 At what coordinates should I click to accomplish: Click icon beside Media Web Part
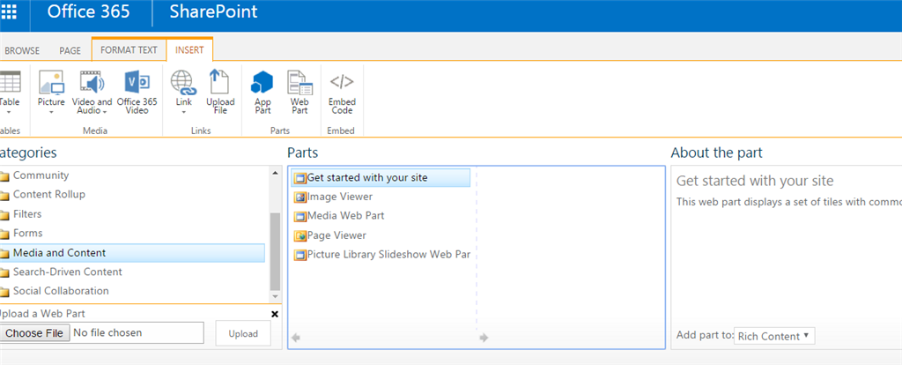299,217
